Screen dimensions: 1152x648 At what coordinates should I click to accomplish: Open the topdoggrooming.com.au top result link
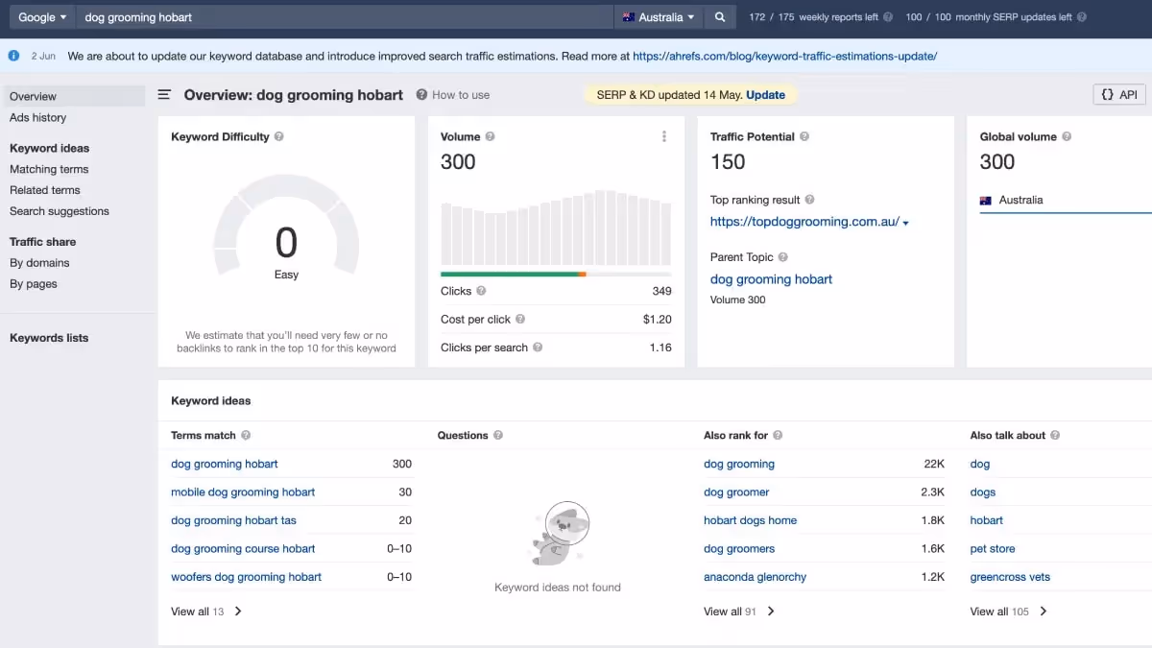(x=804, y=222)
